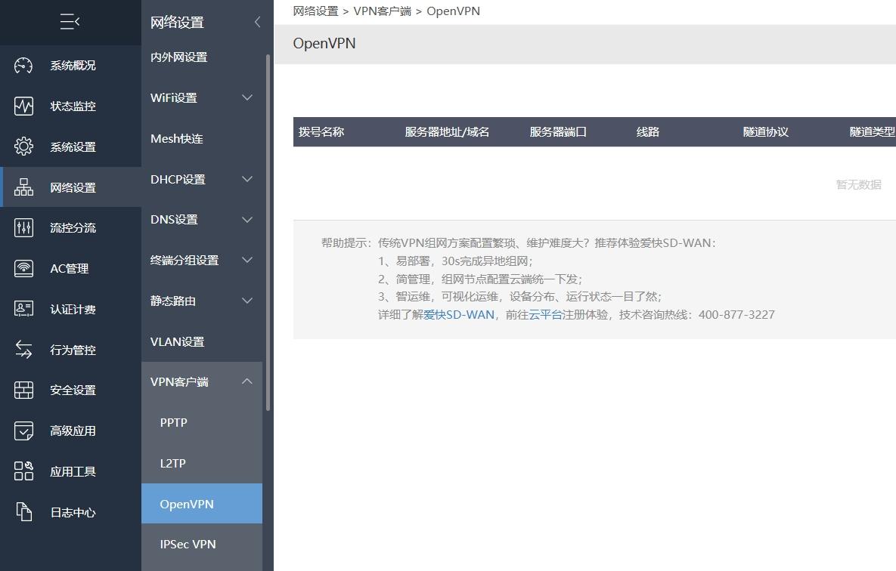The width and height of the screenshot is (896, 571).
Task: Open the L2TP client settings
Action: click(x=172, y=463)
